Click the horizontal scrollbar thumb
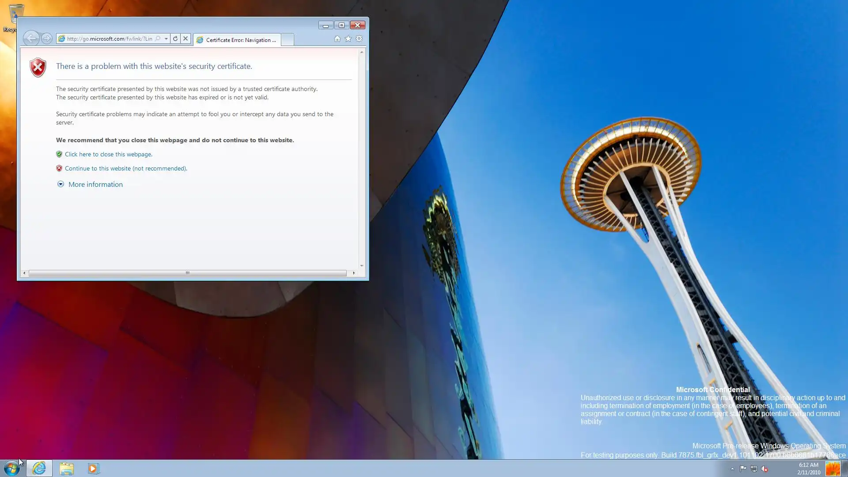The image size is (848, 477). click(187, 273)
